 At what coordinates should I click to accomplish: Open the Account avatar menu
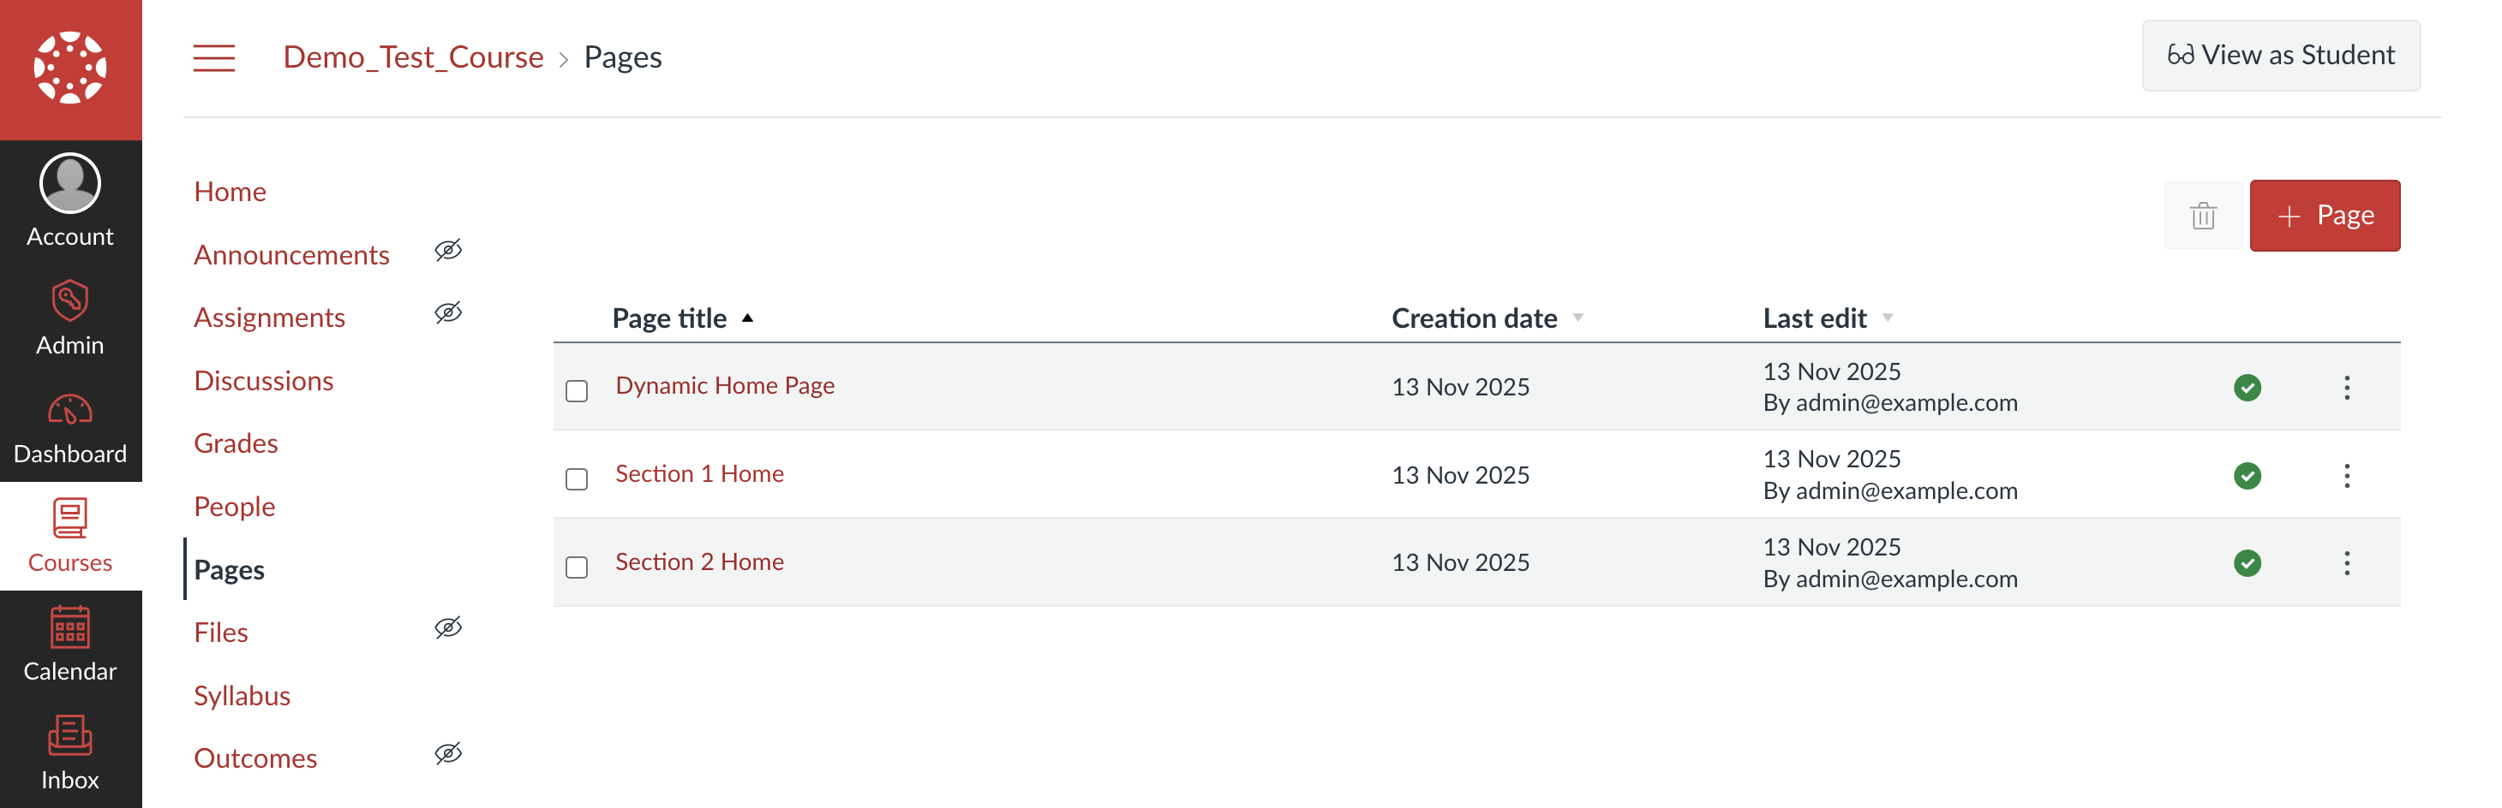pos(70,183)
